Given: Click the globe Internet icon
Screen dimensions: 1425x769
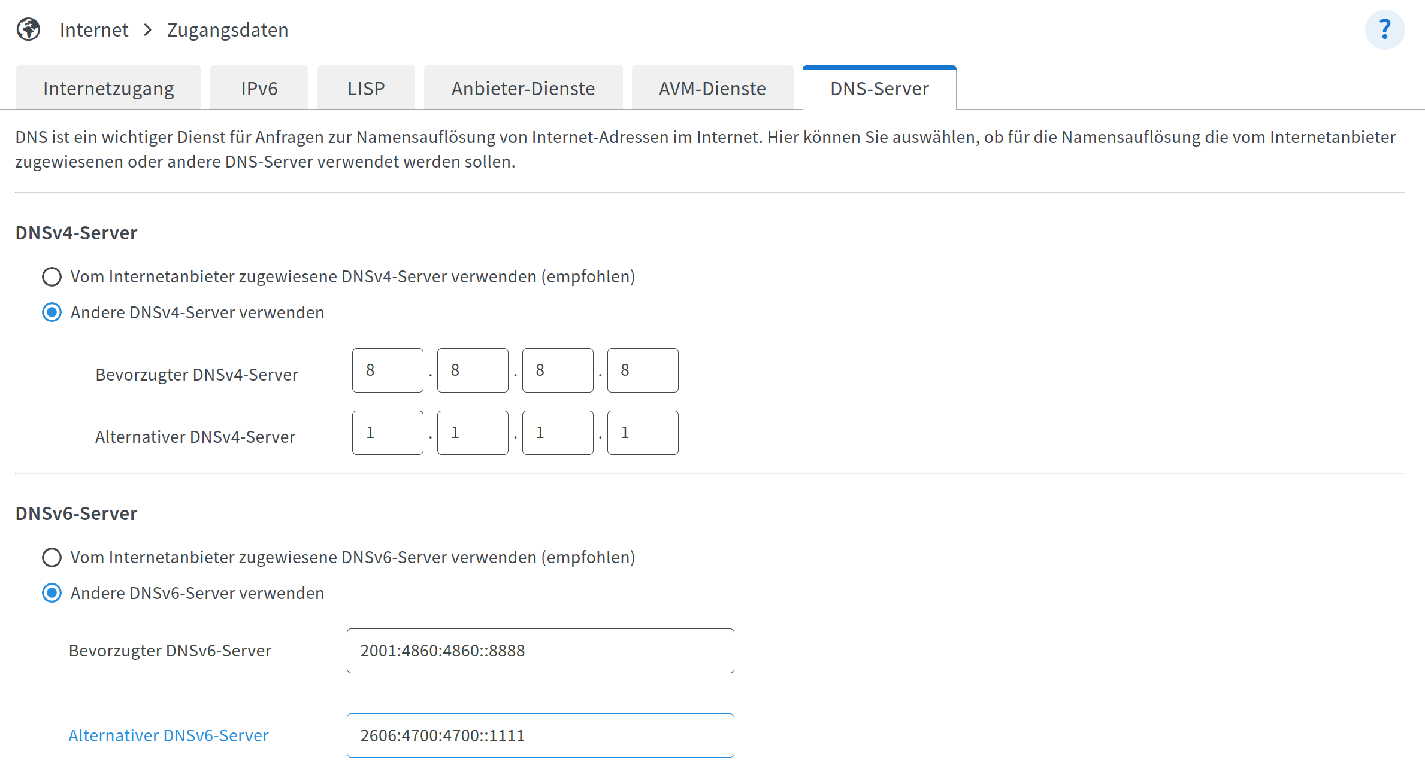Looking at the screenshot, I should pyautogui.click(x=28, y=29).
